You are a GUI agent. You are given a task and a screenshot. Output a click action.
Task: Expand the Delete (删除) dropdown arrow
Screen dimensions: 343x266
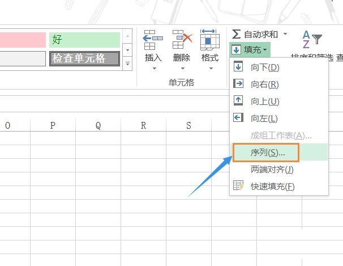(x=182, y=69)
